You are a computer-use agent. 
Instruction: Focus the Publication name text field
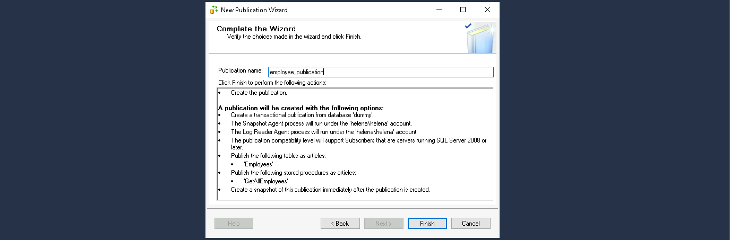point(380,72)
